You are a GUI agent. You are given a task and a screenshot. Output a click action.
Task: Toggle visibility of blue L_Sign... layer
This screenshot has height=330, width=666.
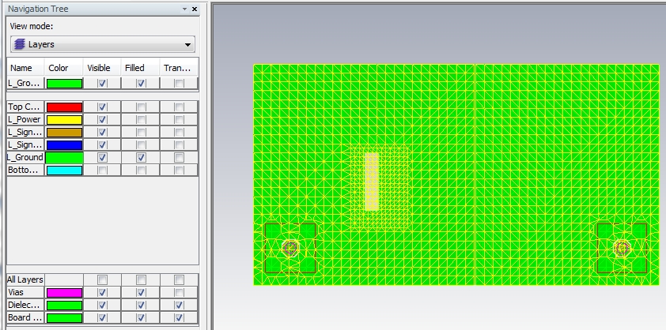pos(102,145)
